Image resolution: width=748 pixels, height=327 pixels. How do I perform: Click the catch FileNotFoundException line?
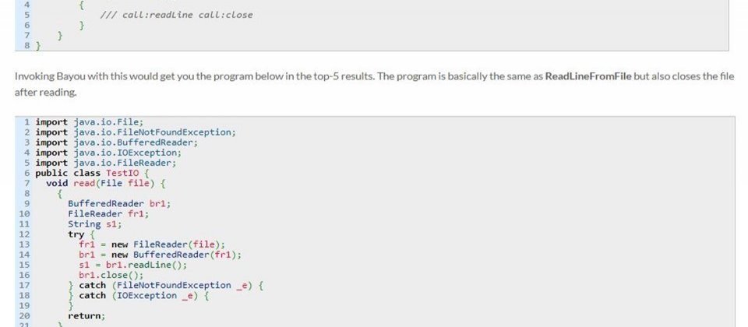coord(165,286)
